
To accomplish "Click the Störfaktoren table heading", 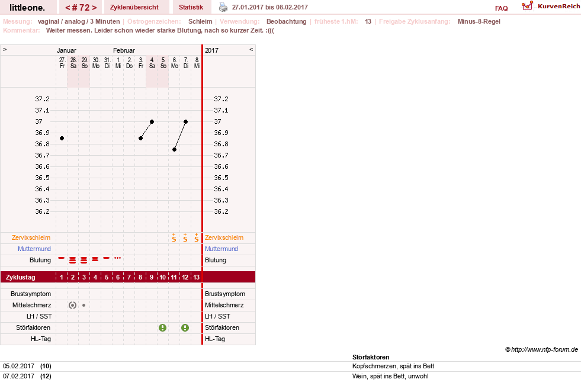I will coord(371,357).
